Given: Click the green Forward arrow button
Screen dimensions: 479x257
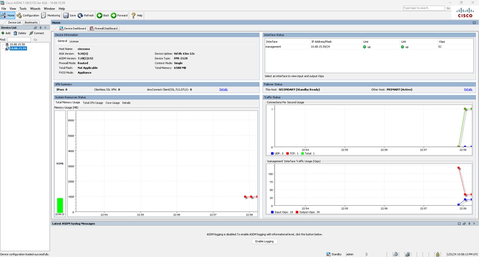Looking at the screenshot, I should 119,15.
